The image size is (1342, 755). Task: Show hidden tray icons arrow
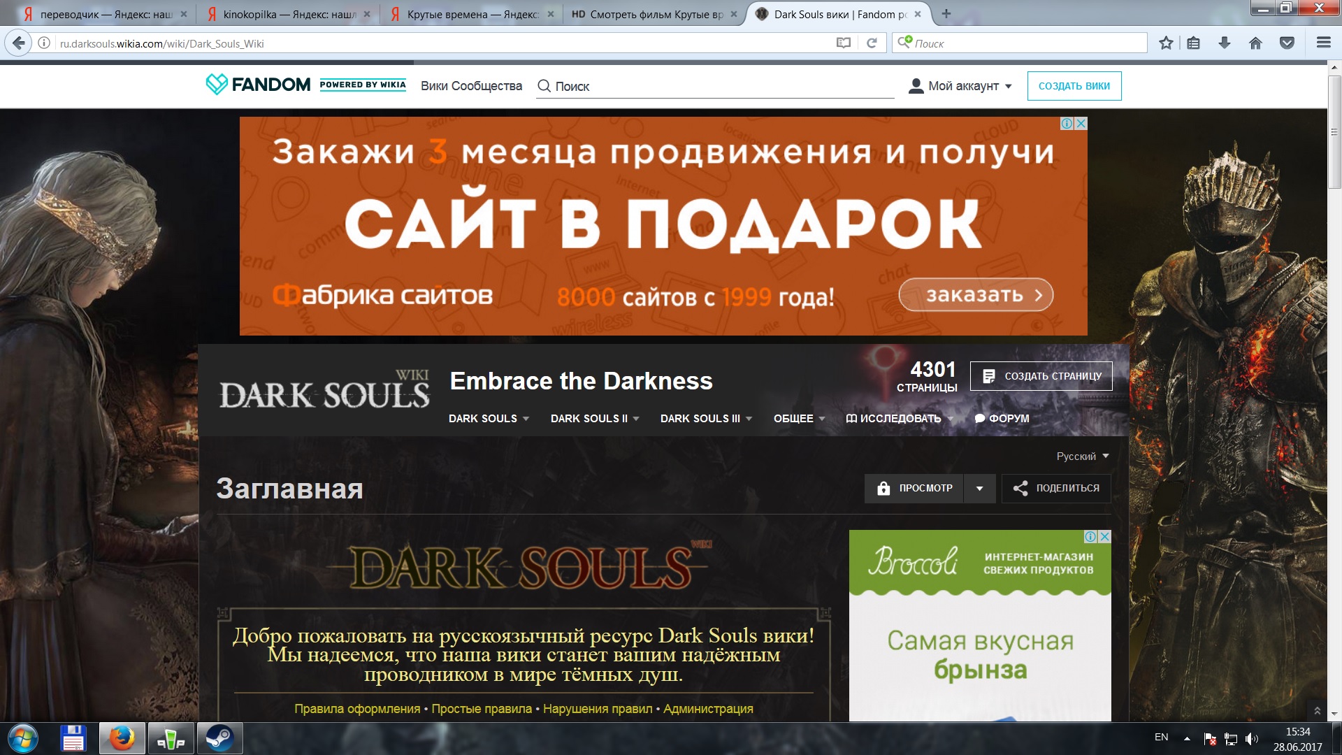point(1187,738)
